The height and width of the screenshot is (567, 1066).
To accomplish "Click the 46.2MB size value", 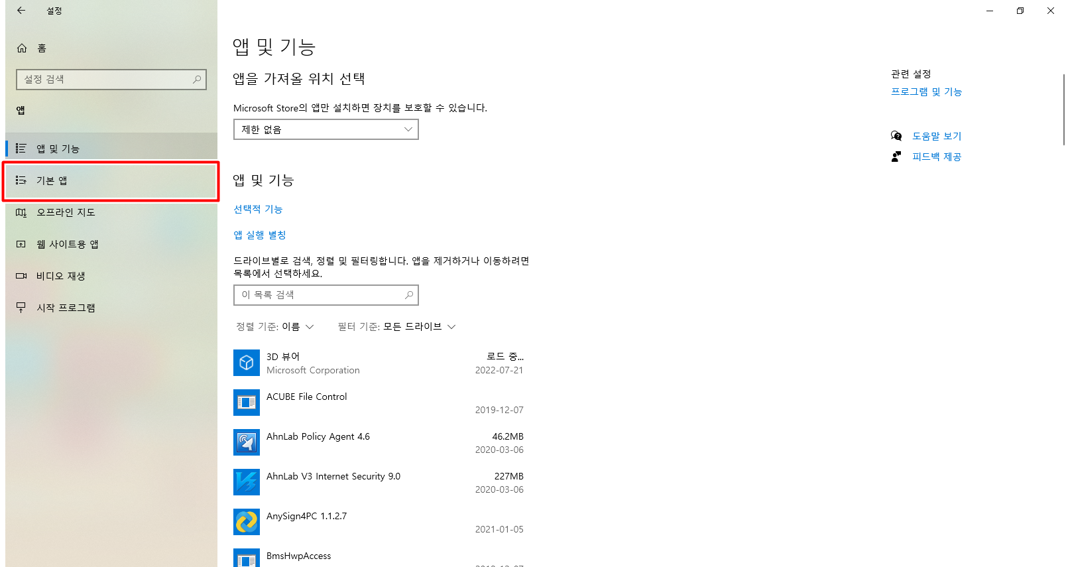I will (x=508, y=436).
